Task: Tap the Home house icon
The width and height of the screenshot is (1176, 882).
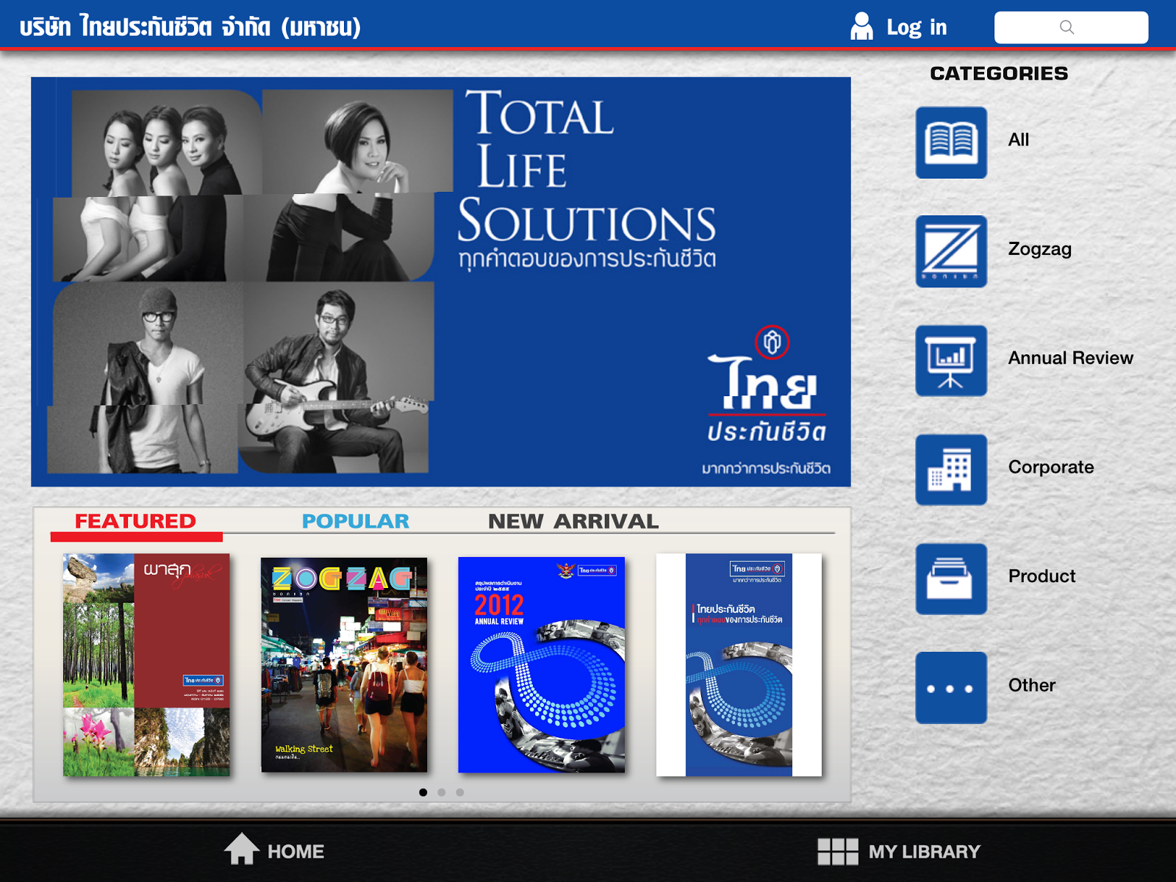Action: click(x=242, y=849)
